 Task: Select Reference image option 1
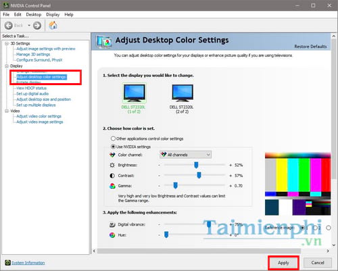click(x=302, y=228)
